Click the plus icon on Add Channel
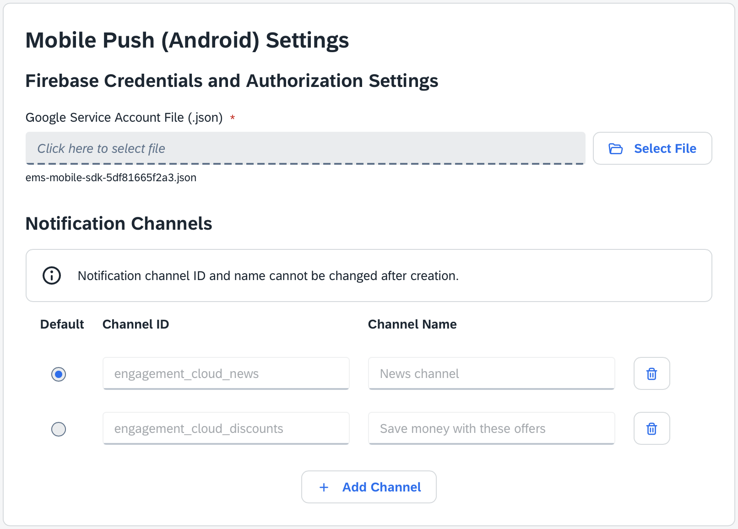The width and height of the screenshot is (738, 529). pos(324,487)
